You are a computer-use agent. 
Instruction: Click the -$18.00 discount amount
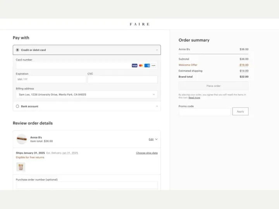pos(244,65)
